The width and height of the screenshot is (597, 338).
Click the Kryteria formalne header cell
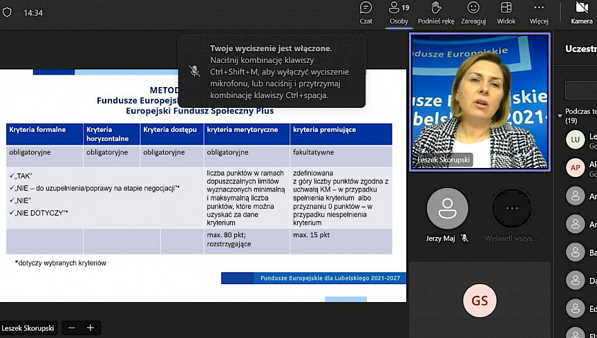(x=44, y=134)
